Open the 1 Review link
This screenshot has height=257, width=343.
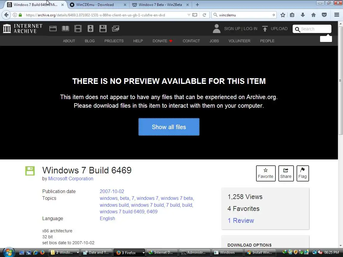tap(241, 220)
